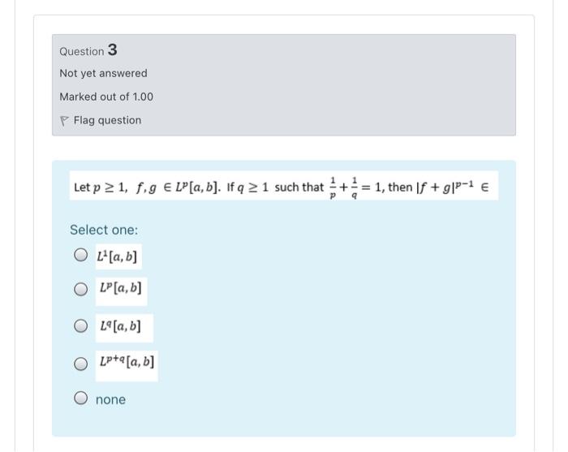This screenshot has height=452, width=568.
Task: Click the L^q[a,b] answer text
Action: click(x=121, y=326)
